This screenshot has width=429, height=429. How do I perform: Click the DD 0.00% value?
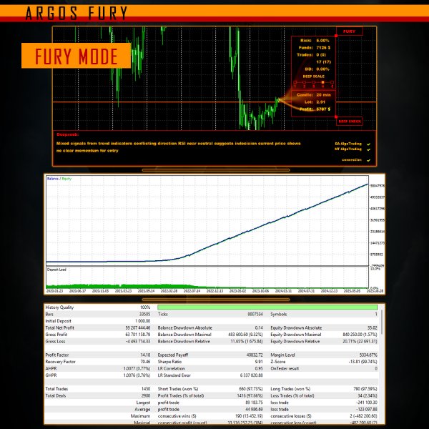click(x=323, y=69)
